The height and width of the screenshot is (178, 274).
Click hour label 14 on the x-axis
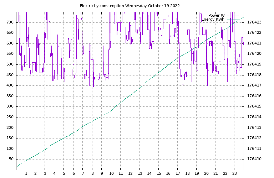pyautogui.click(x=149, y=174)
